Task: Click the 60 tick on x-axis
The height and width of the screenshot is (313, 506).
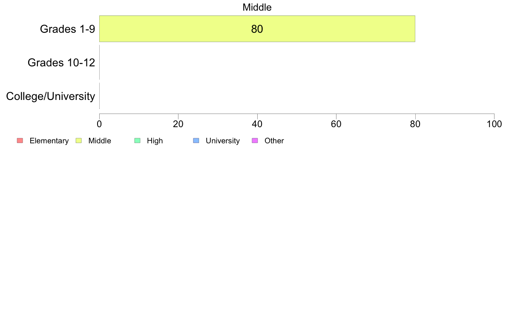Action: pyautogui.click(x=336, y=124)
